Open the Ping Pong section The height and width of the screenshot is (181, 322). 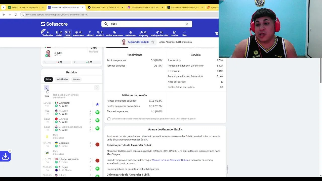(x=143, y=33)
